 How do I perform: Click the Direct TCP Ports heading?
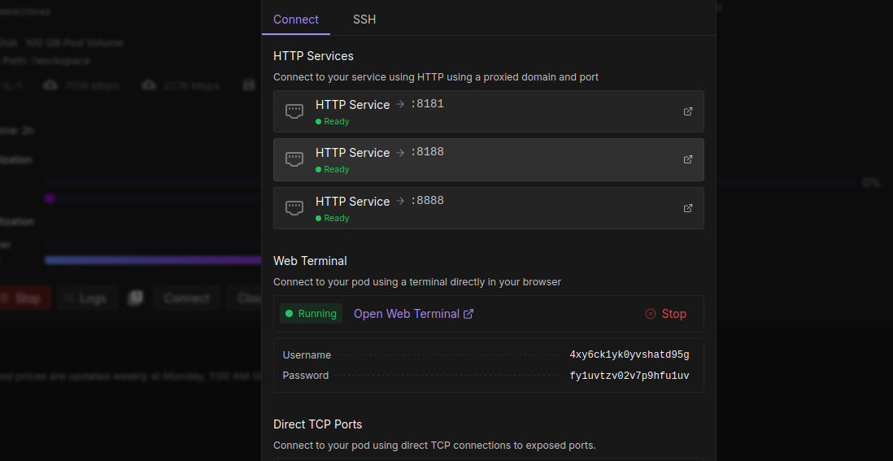317,424
